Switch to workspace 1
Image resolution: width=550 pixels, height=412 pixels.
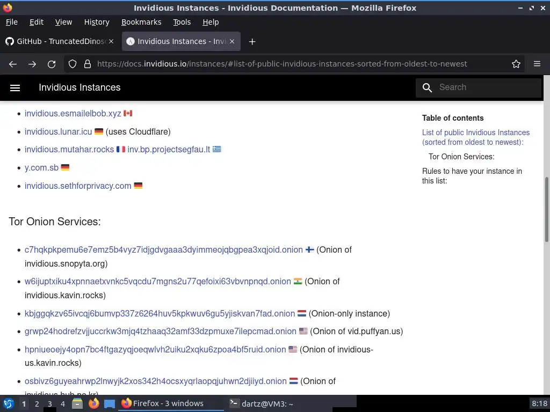coord(24,404)
